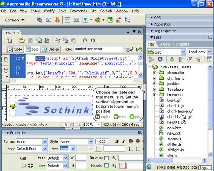Click the Insert Table icon
Screen dimensions: 214x171
coord(67,20)
